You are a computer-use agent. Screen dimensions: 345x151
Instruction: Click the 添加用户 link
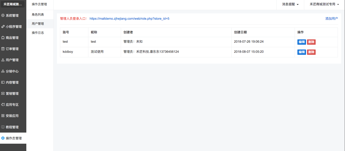coord(332,19)
